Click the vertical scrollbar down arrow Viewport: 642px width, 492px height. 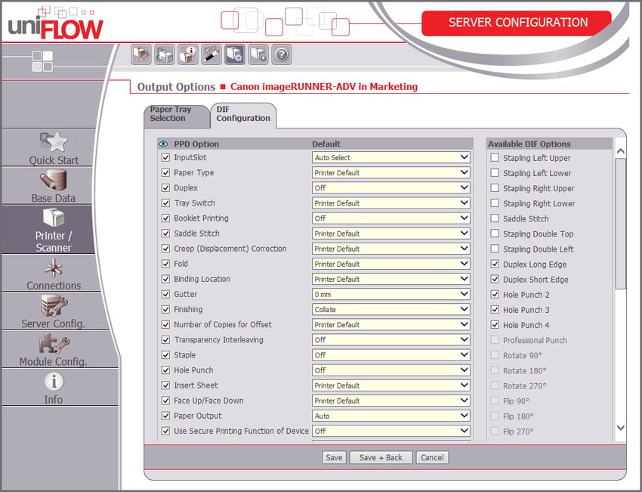(621, 429)
